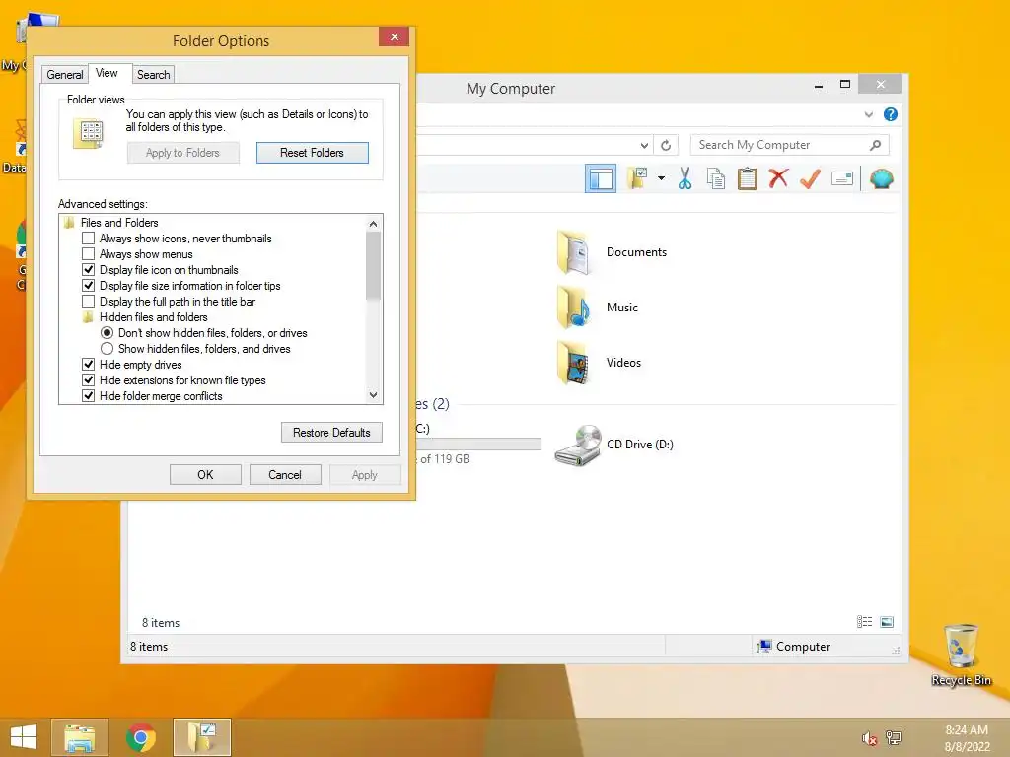Viewport: 1010px width, 757px height.
Task: Select Don't show hidden files radio button
Action: pyautogui.click(x=107, y=333)
